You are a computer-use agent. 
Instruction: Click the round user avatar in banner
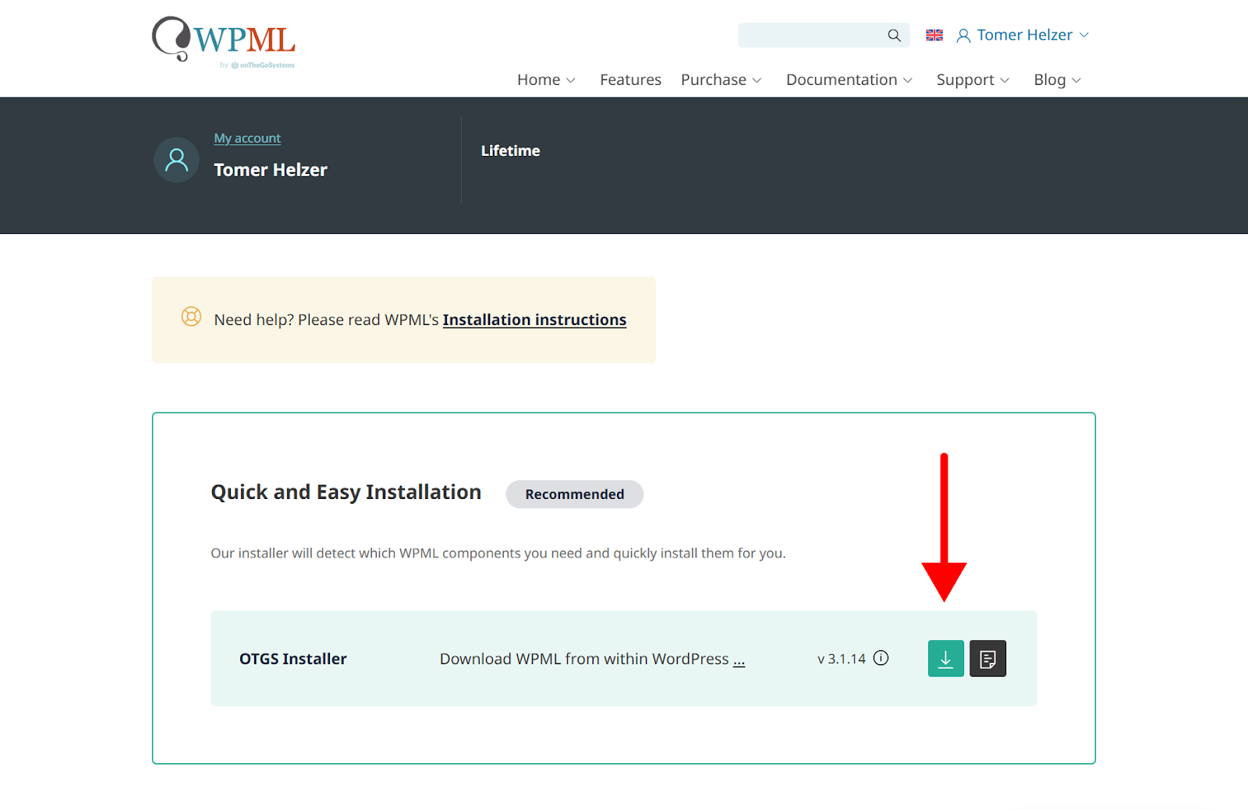[177, 160]
